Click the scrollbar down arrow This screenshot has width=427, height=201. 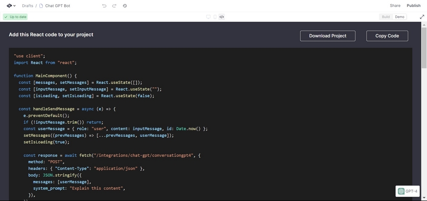tap(424, 198)
